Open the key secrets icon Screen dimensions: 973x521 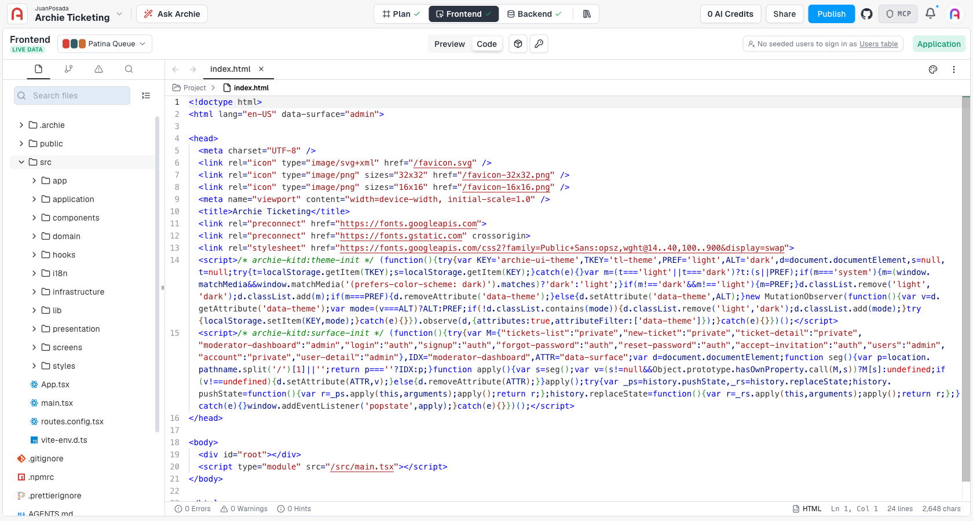click(539, 44)
